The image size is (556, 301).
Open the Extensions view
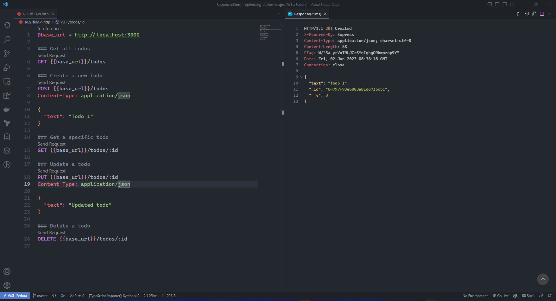7,95
